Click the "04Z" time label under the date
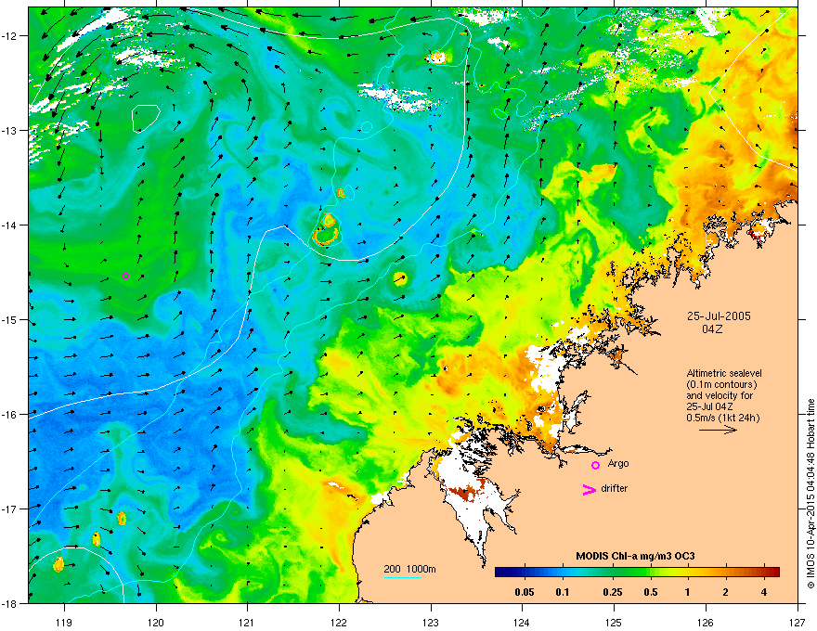The image size is (817, 631). (712, 329)
